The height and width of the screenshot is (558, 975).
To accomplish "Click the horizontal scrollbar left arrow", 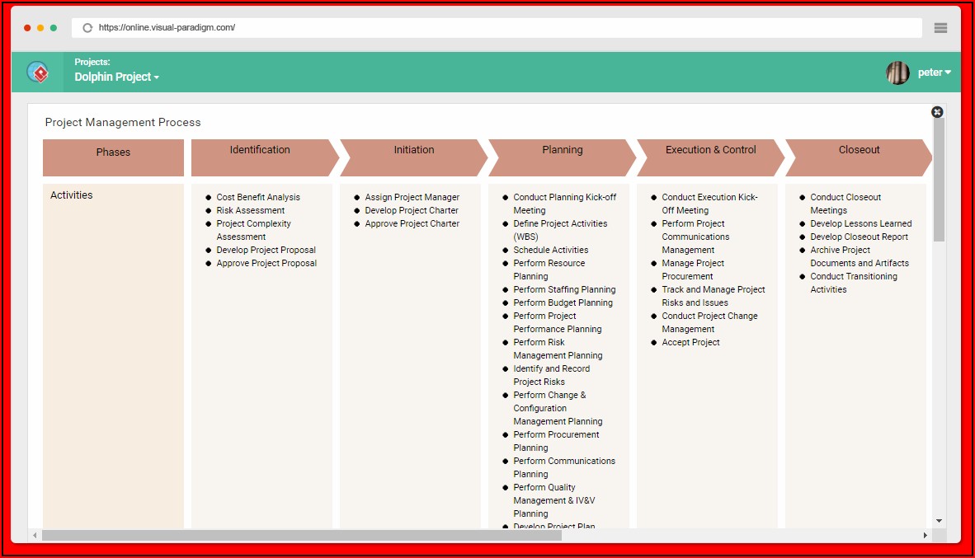I will (x=35, y=536).
